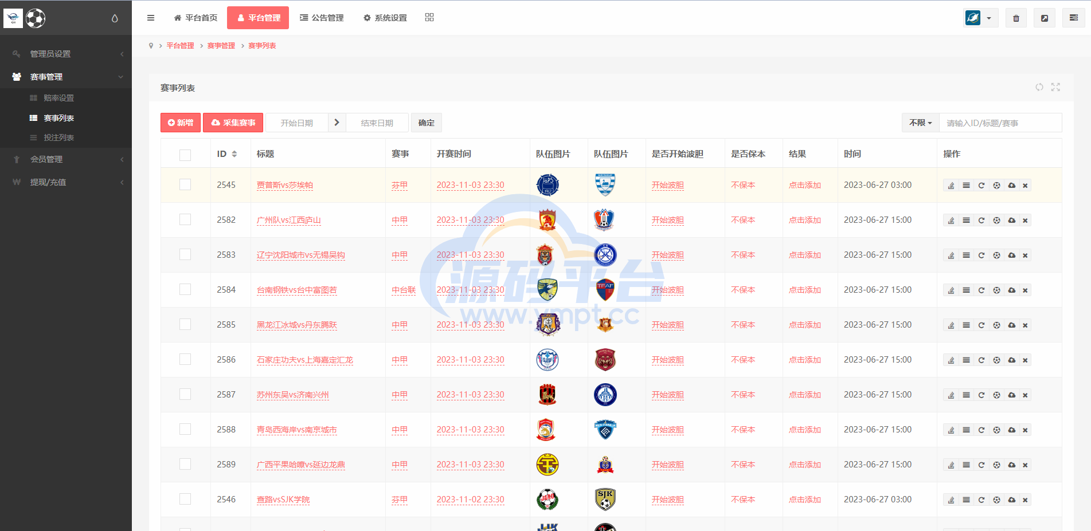Click the 新增 button
The image size is (1091, 531).
181,123
